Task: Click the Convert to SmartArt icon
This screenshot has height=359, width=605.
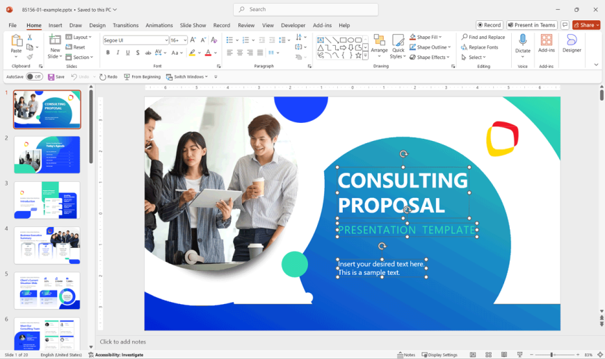Action: pyautogui.click(x=298, y=57)
